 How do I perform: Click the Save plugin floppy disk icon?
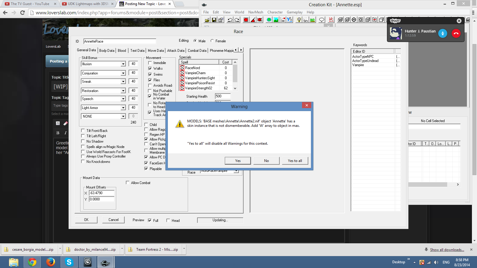click(x=214, y=20)
